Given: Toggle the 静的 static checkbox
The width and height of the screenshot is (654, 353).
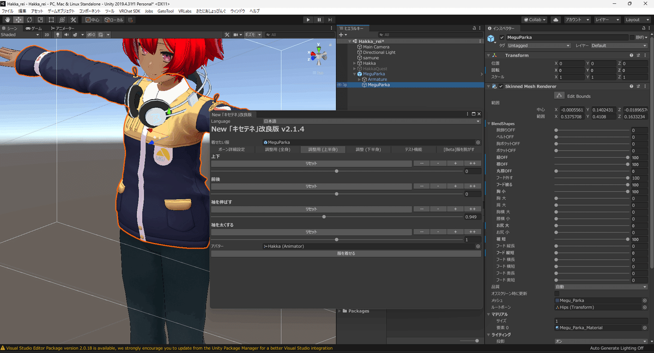Looking at the screenshot, I should point(632,38).
